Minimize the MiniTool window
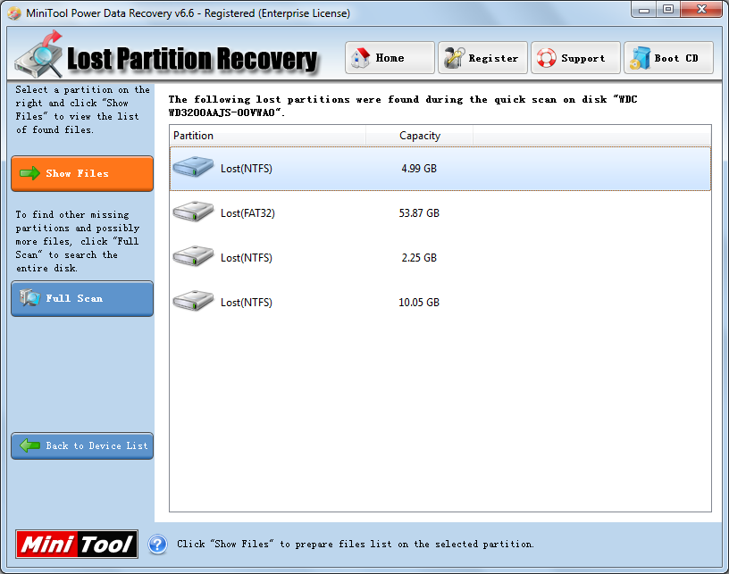This screenshot has width=729, height=574. tap(644, 10)
